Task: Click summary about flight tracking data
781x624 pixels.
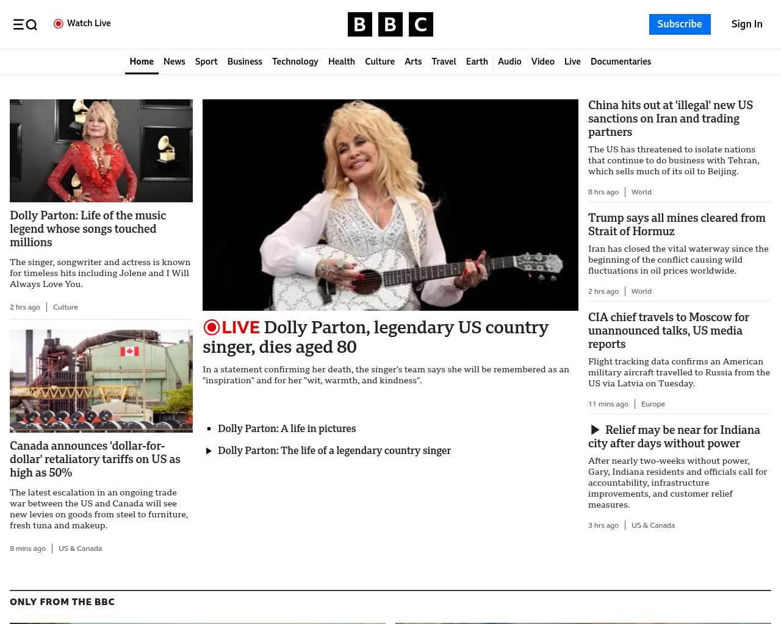Action: [x=679, y=372]
